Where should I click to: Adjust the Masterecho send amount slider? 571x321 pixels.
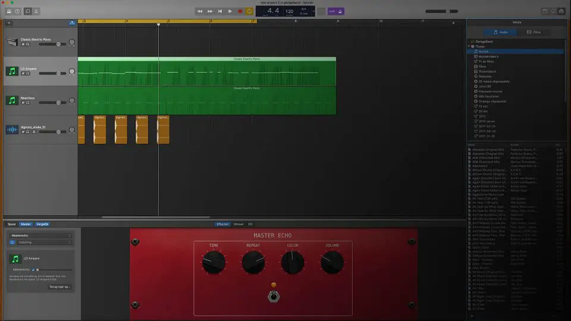(54, 270)
